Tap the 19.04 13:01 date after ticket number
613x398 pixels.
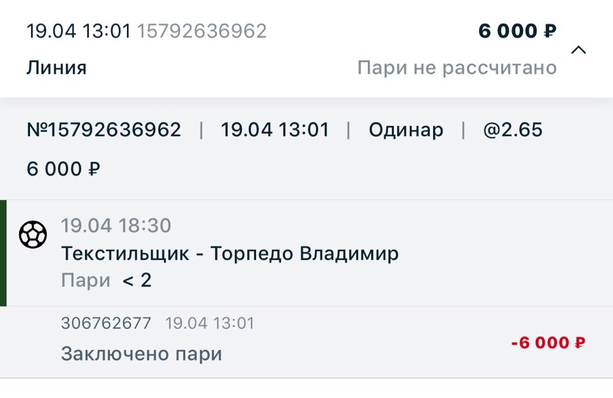(275, 130)
